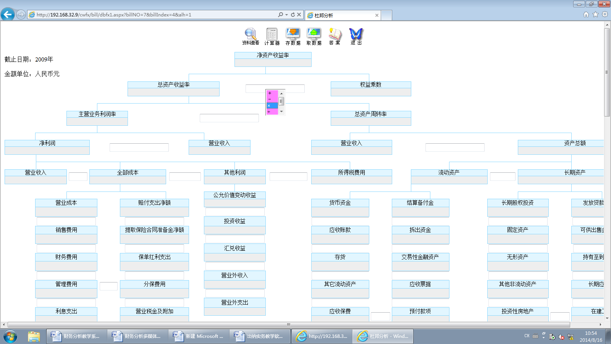Click the 存数据 save data icon
The image size is (611, 344).
pos(293,36)
